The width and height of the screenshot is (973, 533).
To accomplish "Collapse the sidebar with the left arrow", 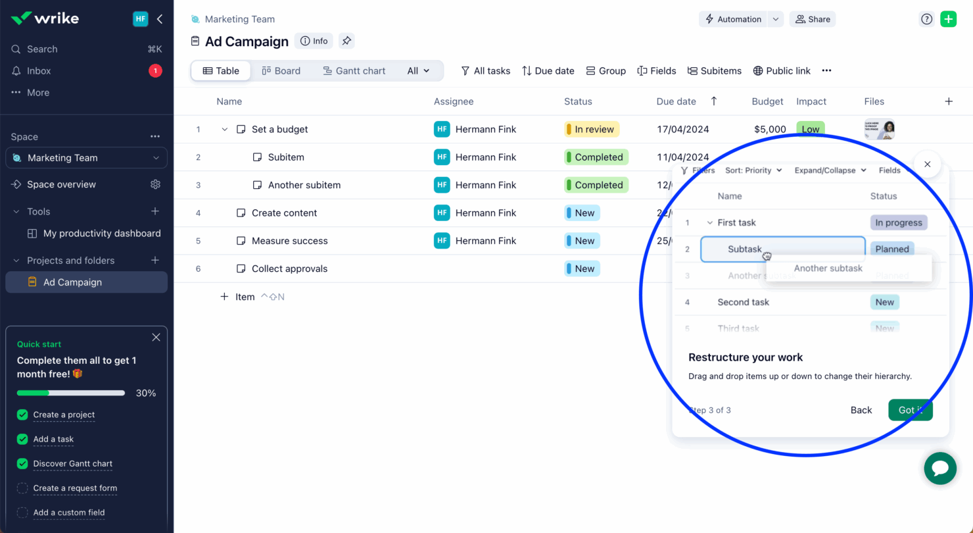I will coord(160,19).
